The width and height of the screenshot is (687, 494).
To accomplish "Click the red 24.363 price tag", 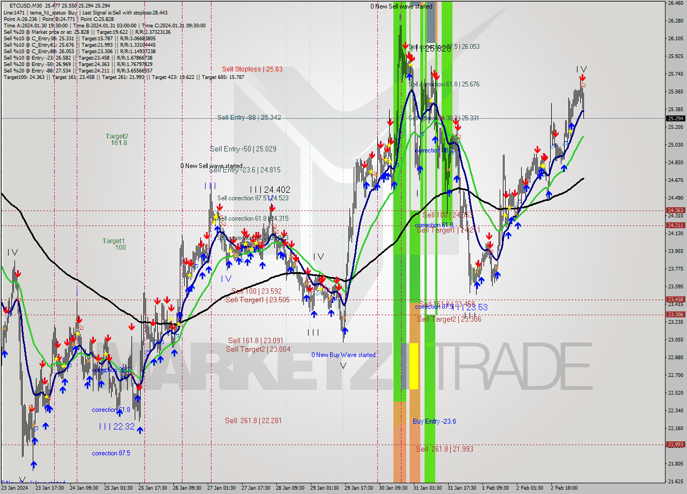I will [x=675, y=210].
